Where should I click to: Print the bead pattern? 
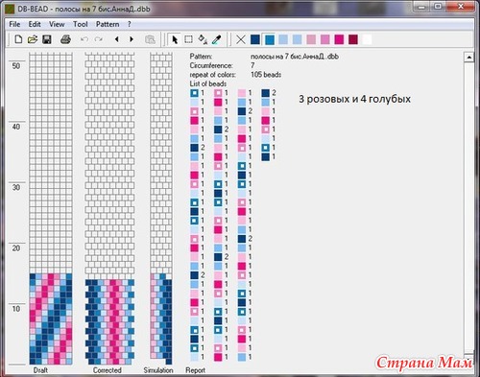click(65, 39)
